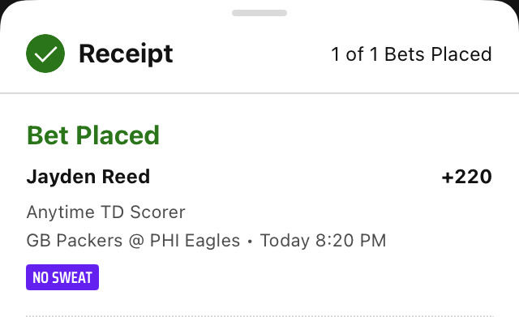Open the GB Packers team text

tap(75, 241)
